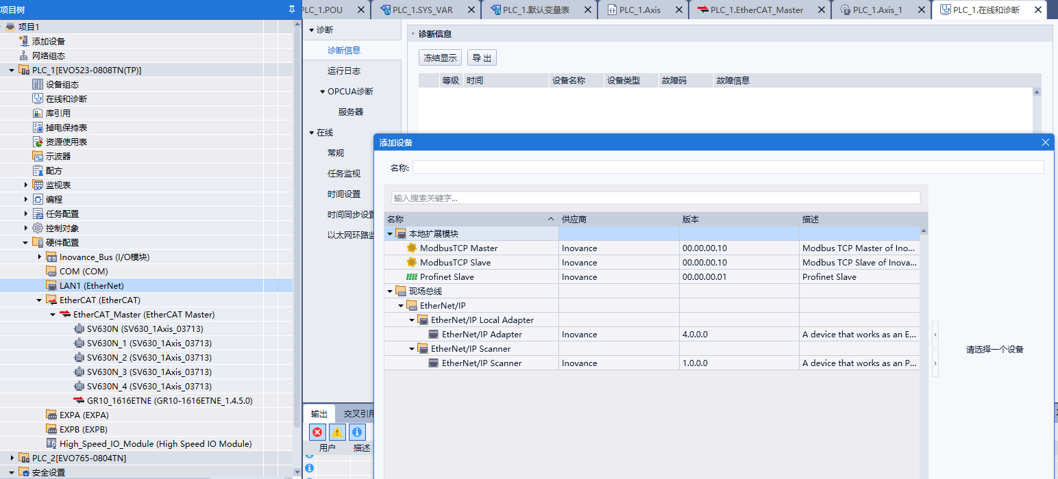Open the 运行日志 diagnostic menu item

pos(343,70)
